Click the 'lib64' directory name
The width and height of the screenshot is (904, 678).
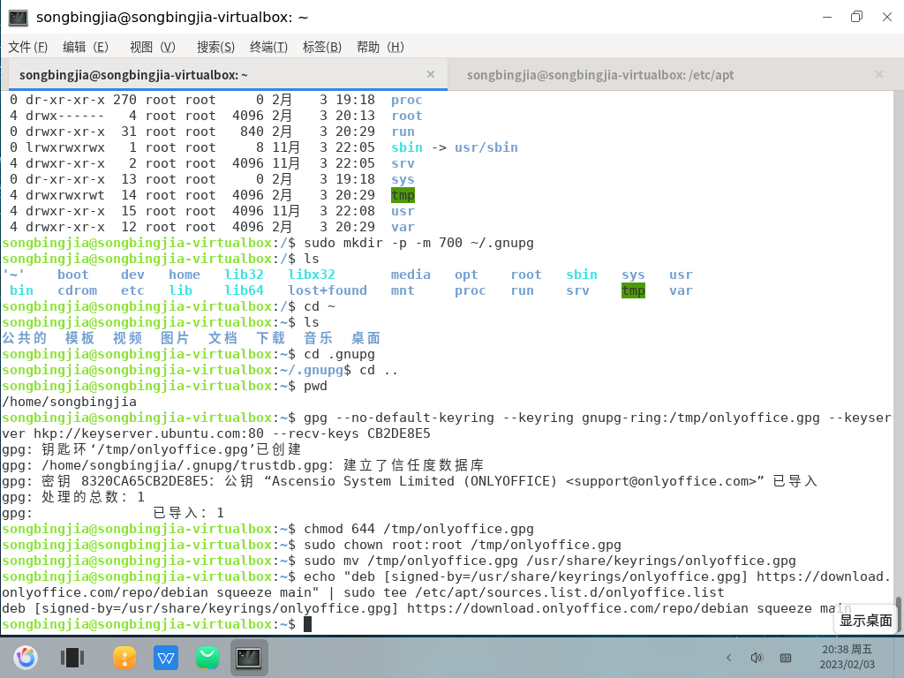pos(244,290)
